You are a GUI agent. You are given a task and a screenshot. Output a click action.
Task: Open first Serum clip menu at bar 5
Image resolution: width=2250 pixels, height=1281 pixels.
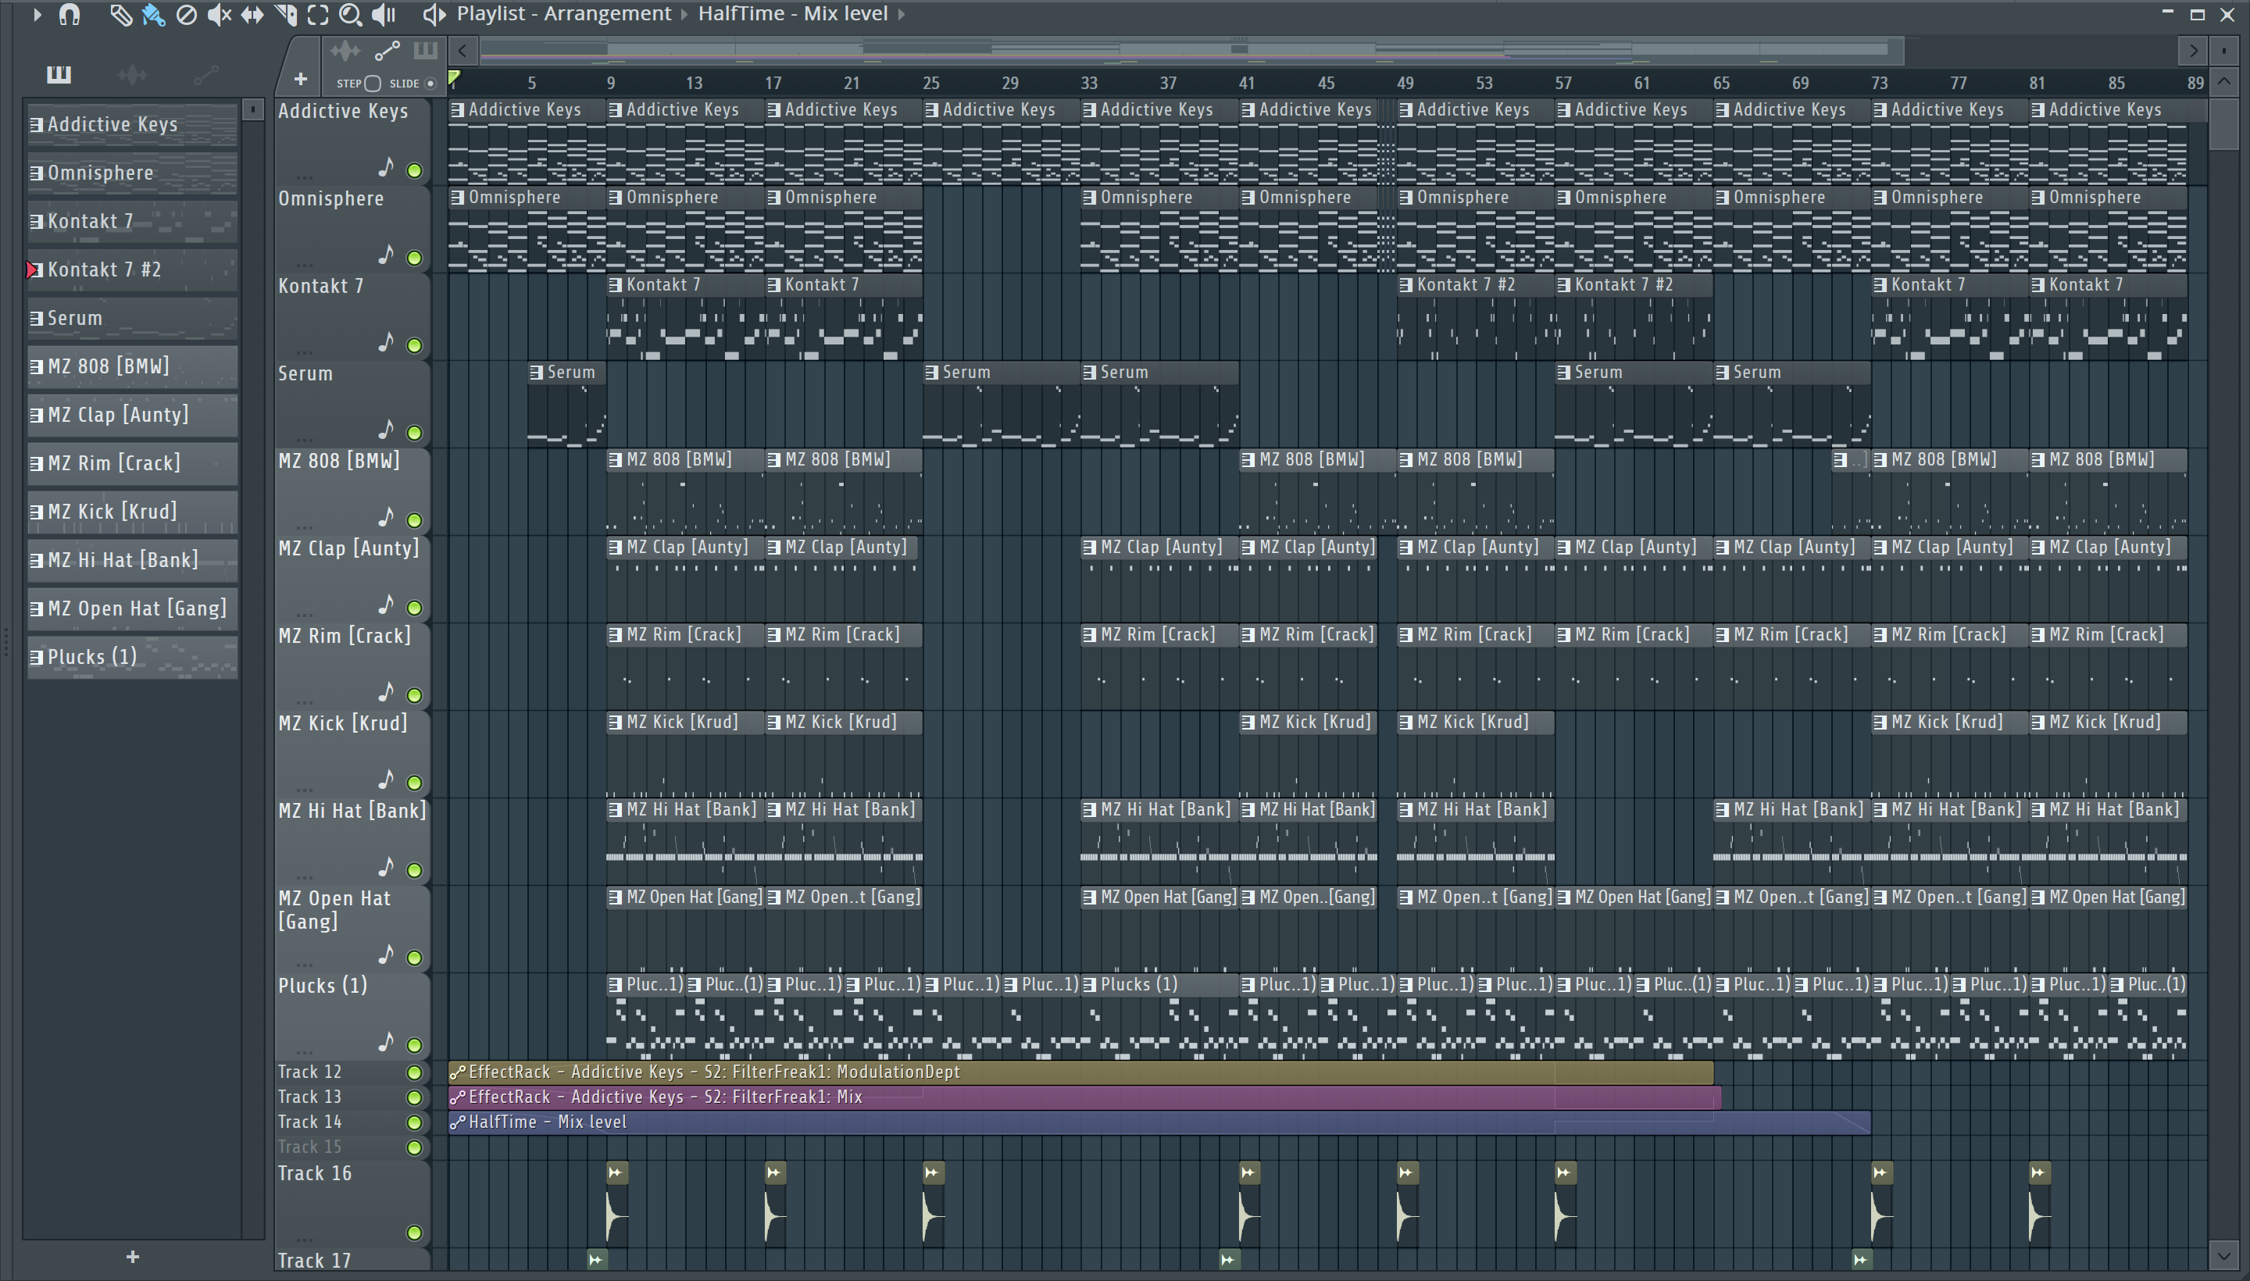point(537,373)
